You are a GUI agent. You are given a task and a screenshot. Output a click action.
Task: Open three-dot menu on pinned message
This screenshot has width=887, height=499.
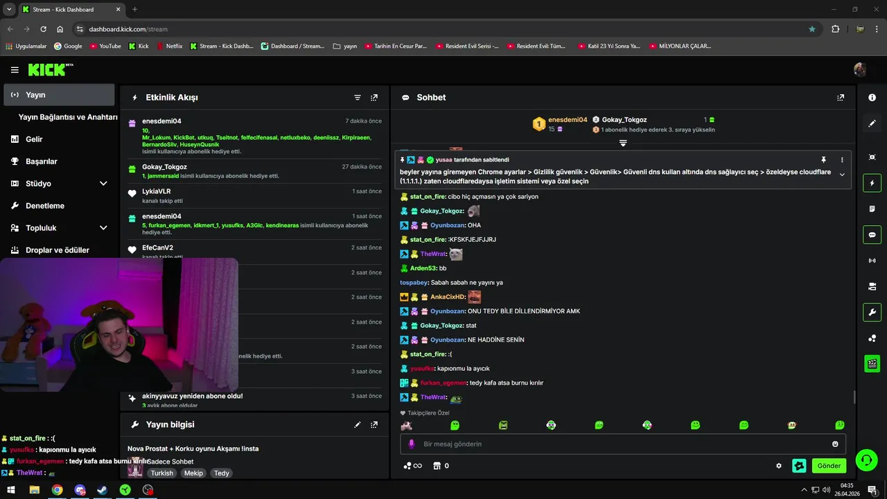(842, 160)
